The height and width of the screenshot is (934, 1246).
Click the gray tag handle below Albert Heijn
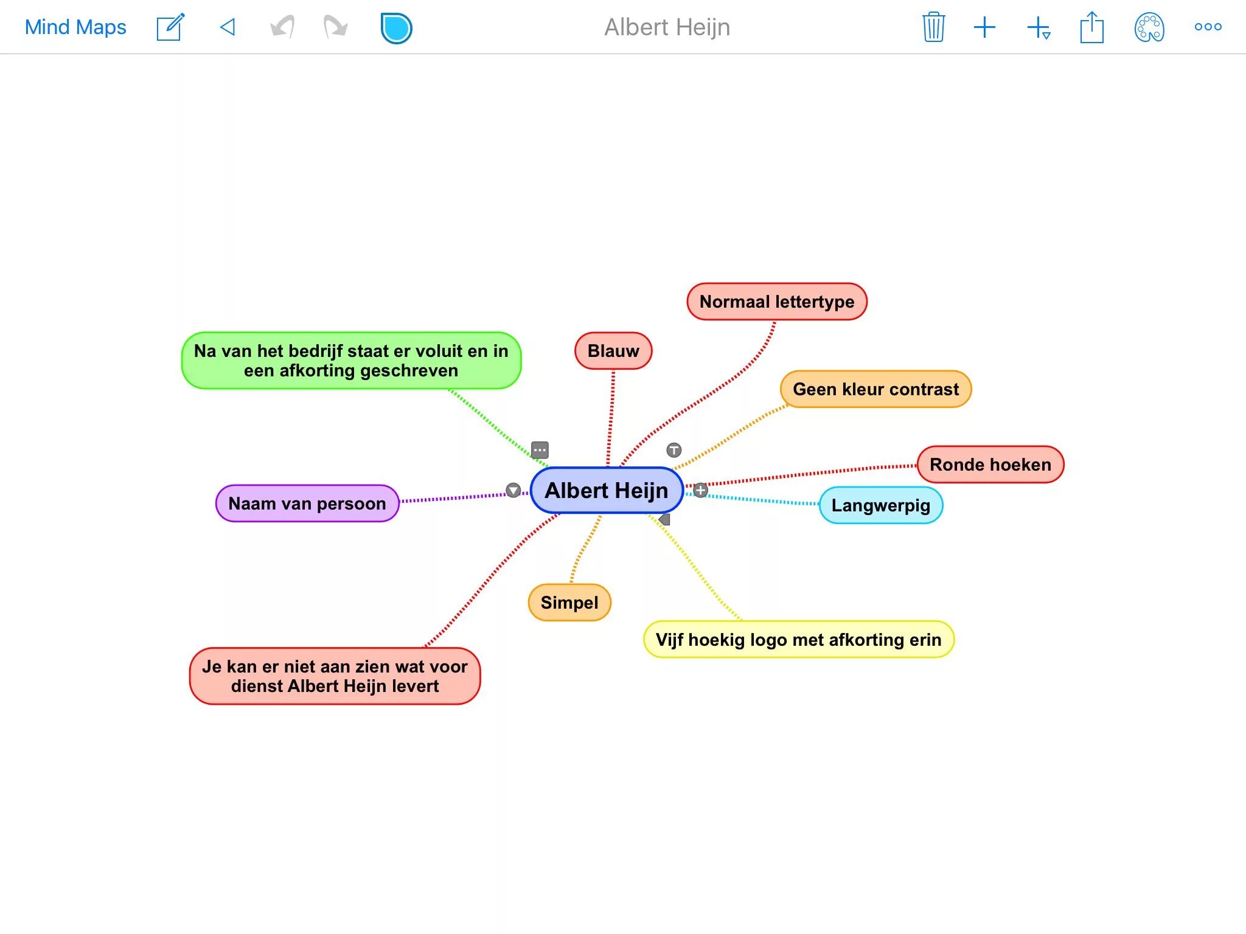[x=664, y=519]
